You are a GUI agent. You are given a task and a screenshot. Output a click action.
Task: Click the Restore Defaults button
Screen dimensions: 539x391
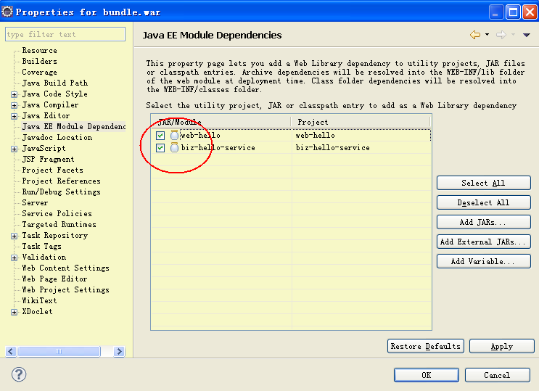426,346
